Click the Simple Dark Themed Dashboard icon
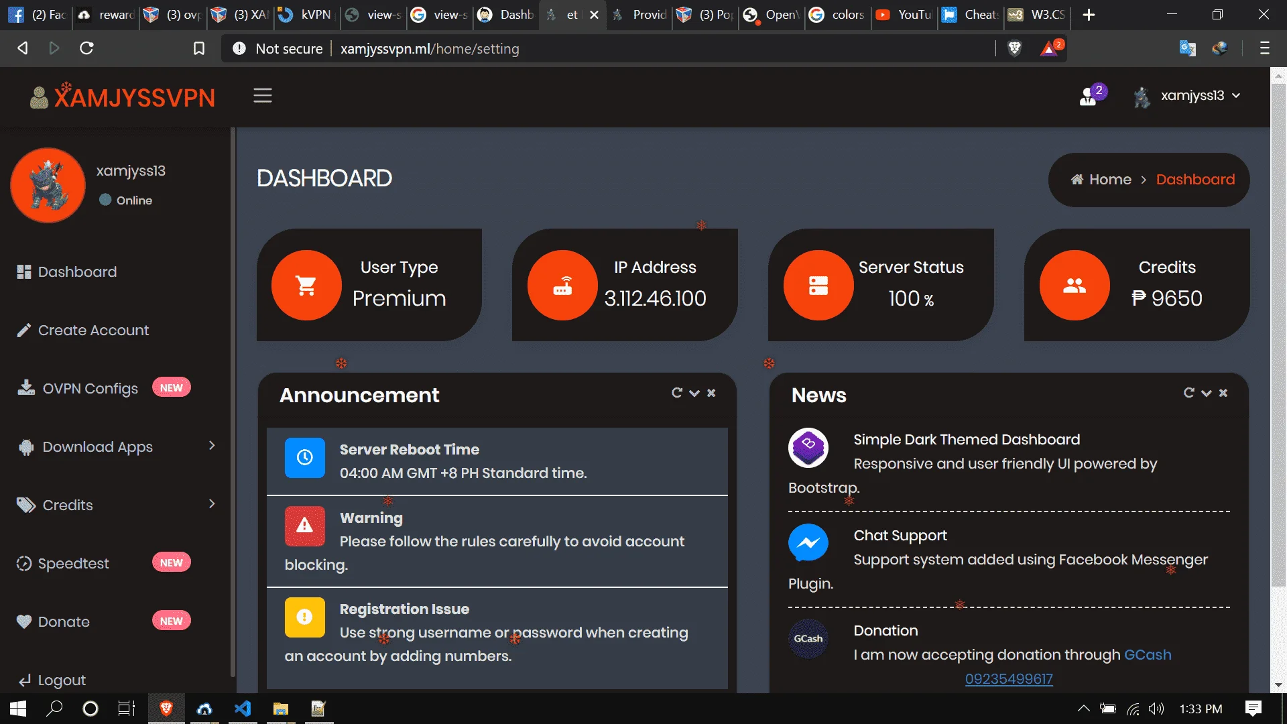This screenshot has width=1287, height=724. pos(808,448)
